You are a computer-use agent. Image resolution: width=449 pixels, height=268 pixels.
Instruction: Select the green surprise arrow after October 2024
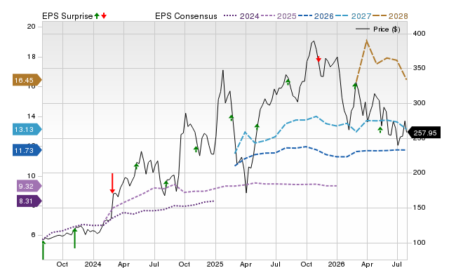pyautogui.click(x=196, y=149)
